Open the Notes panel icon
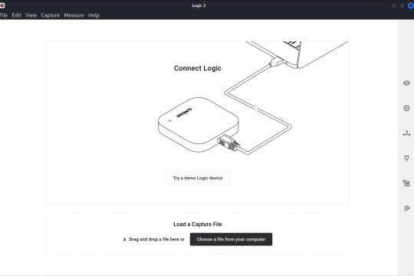Image resolution: width=414 pixels, height=276 pixels. [x=407, y=209]
